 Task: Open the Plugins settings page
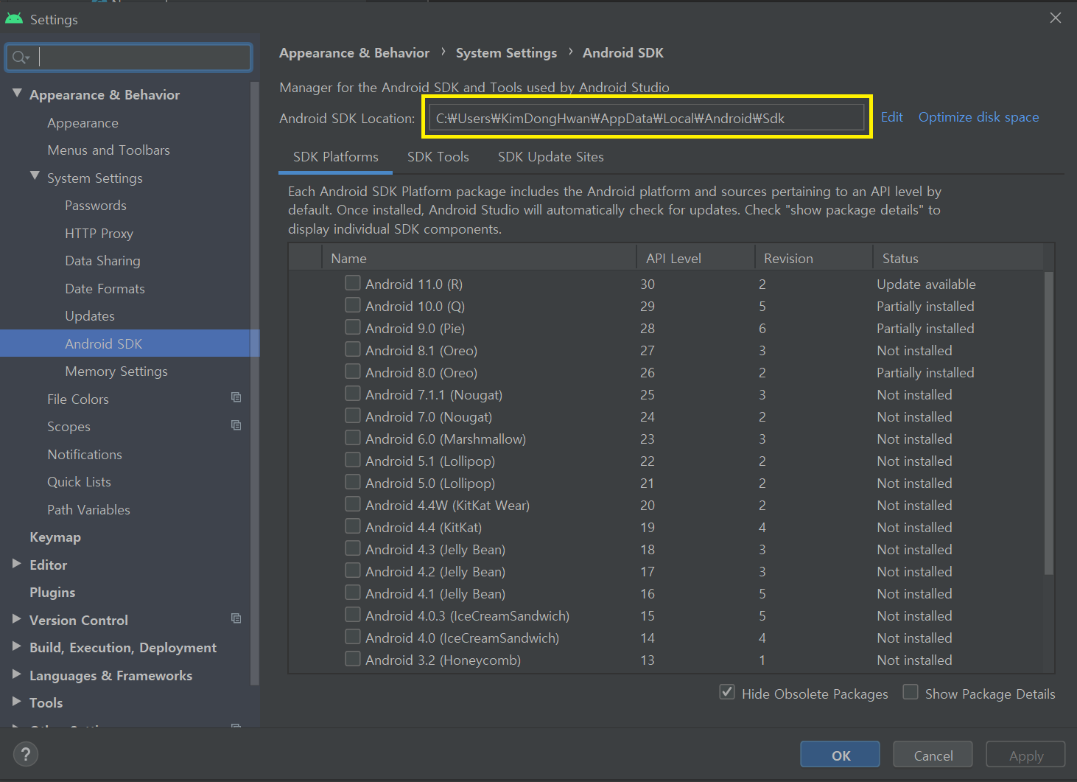pos(52,593)
